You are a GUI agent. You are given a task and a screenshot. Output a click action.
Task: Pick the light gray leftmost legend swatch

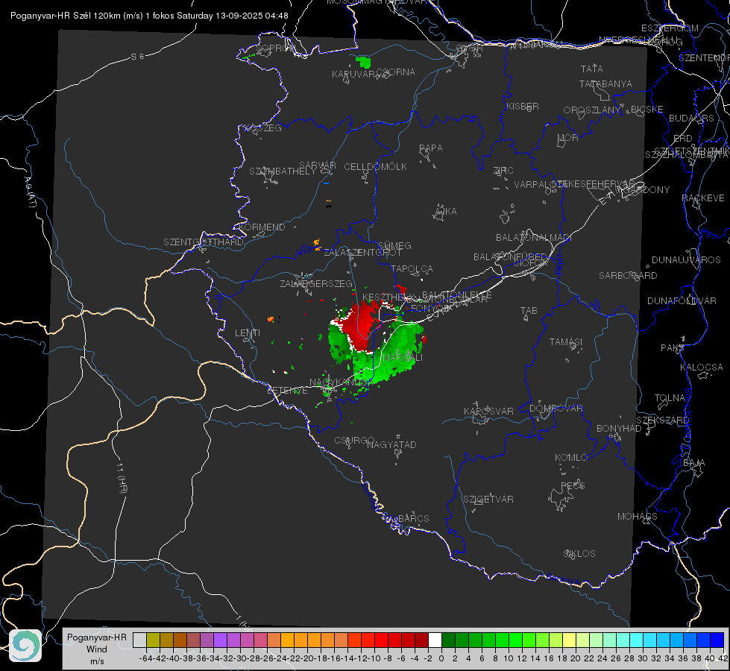(139, 640)
